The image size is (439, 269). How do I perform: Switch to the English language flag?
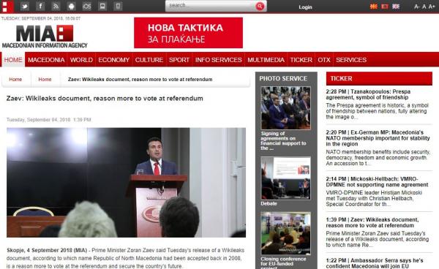click(x=396, y=6)
